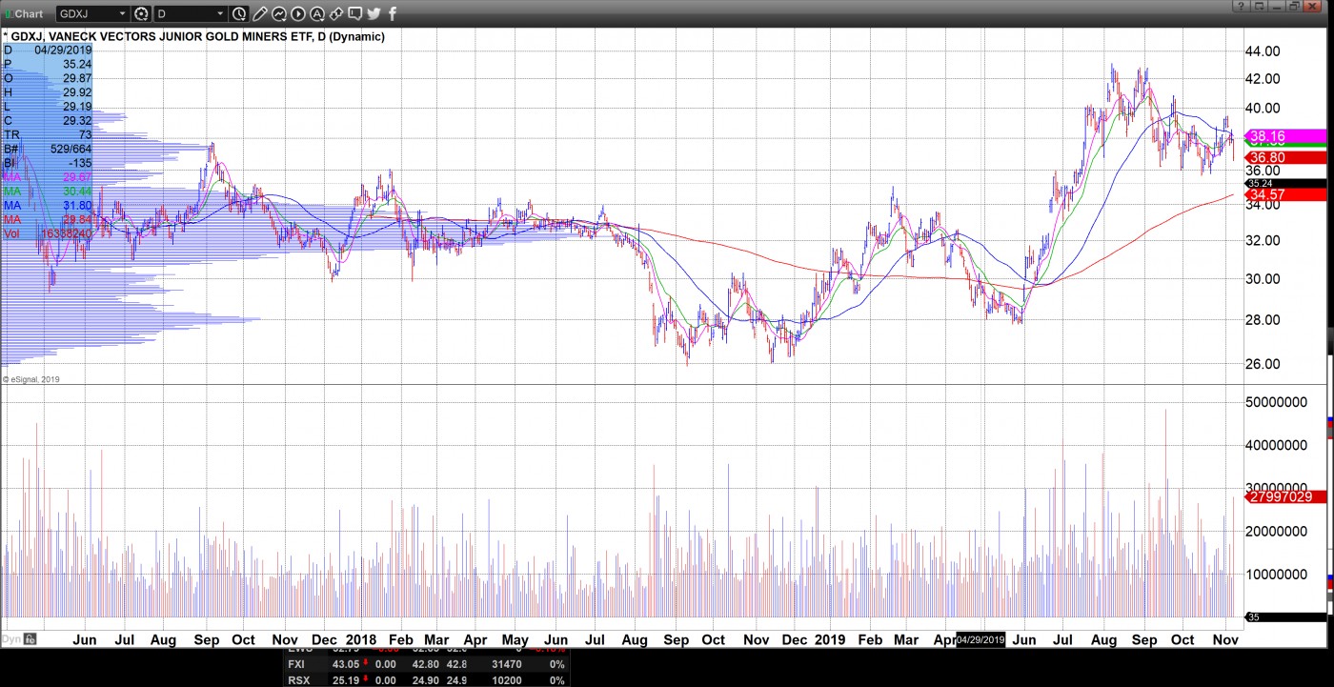Click the FXI row in quote list

pyautogui.click(x=427, y=664)
